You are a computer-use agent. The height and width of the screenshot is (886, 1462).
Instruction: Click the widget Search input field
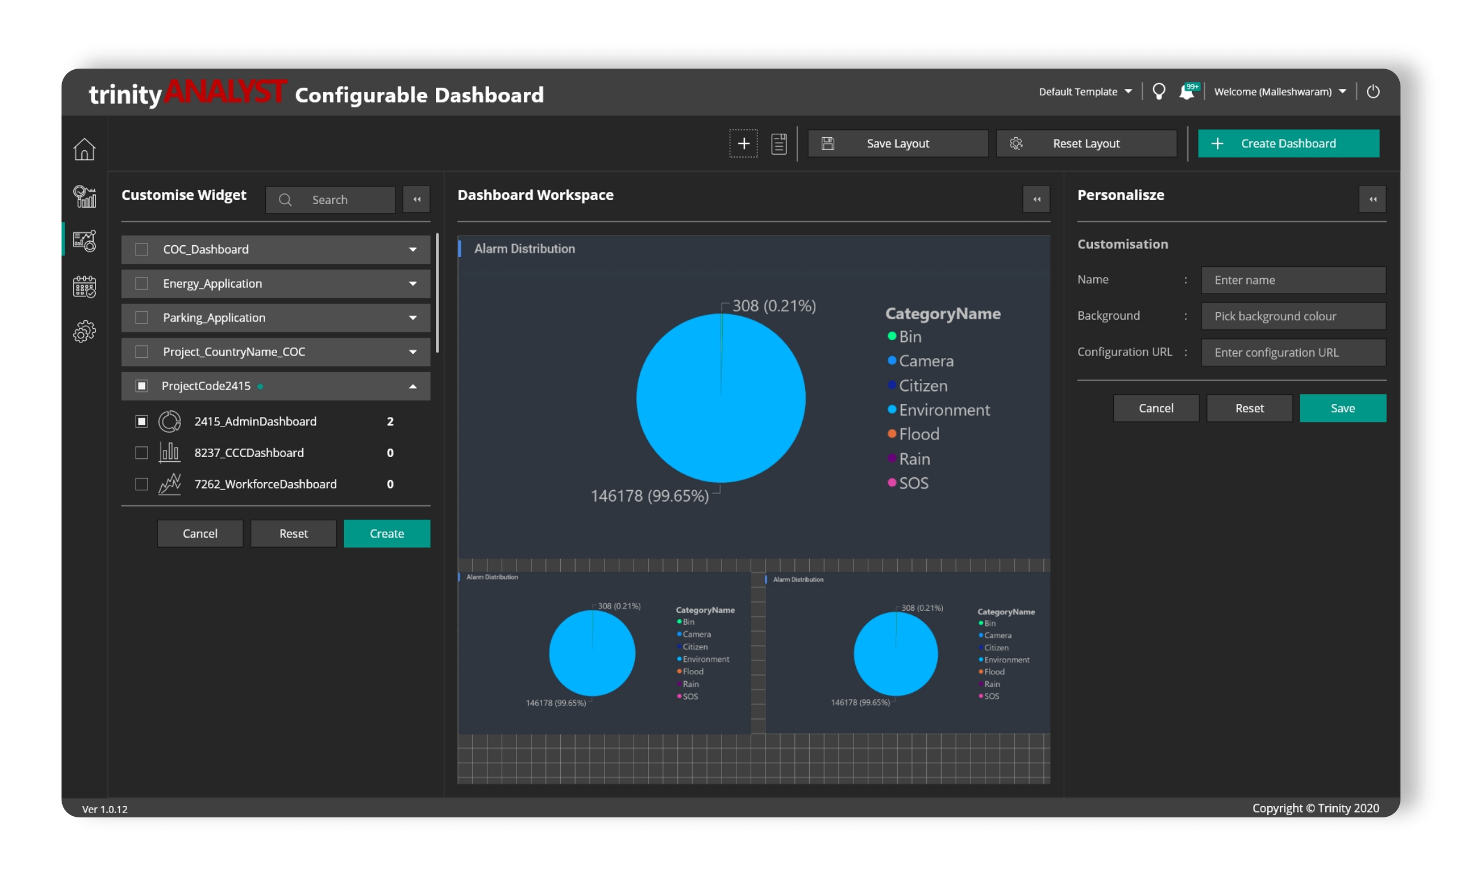pos(330,200)
